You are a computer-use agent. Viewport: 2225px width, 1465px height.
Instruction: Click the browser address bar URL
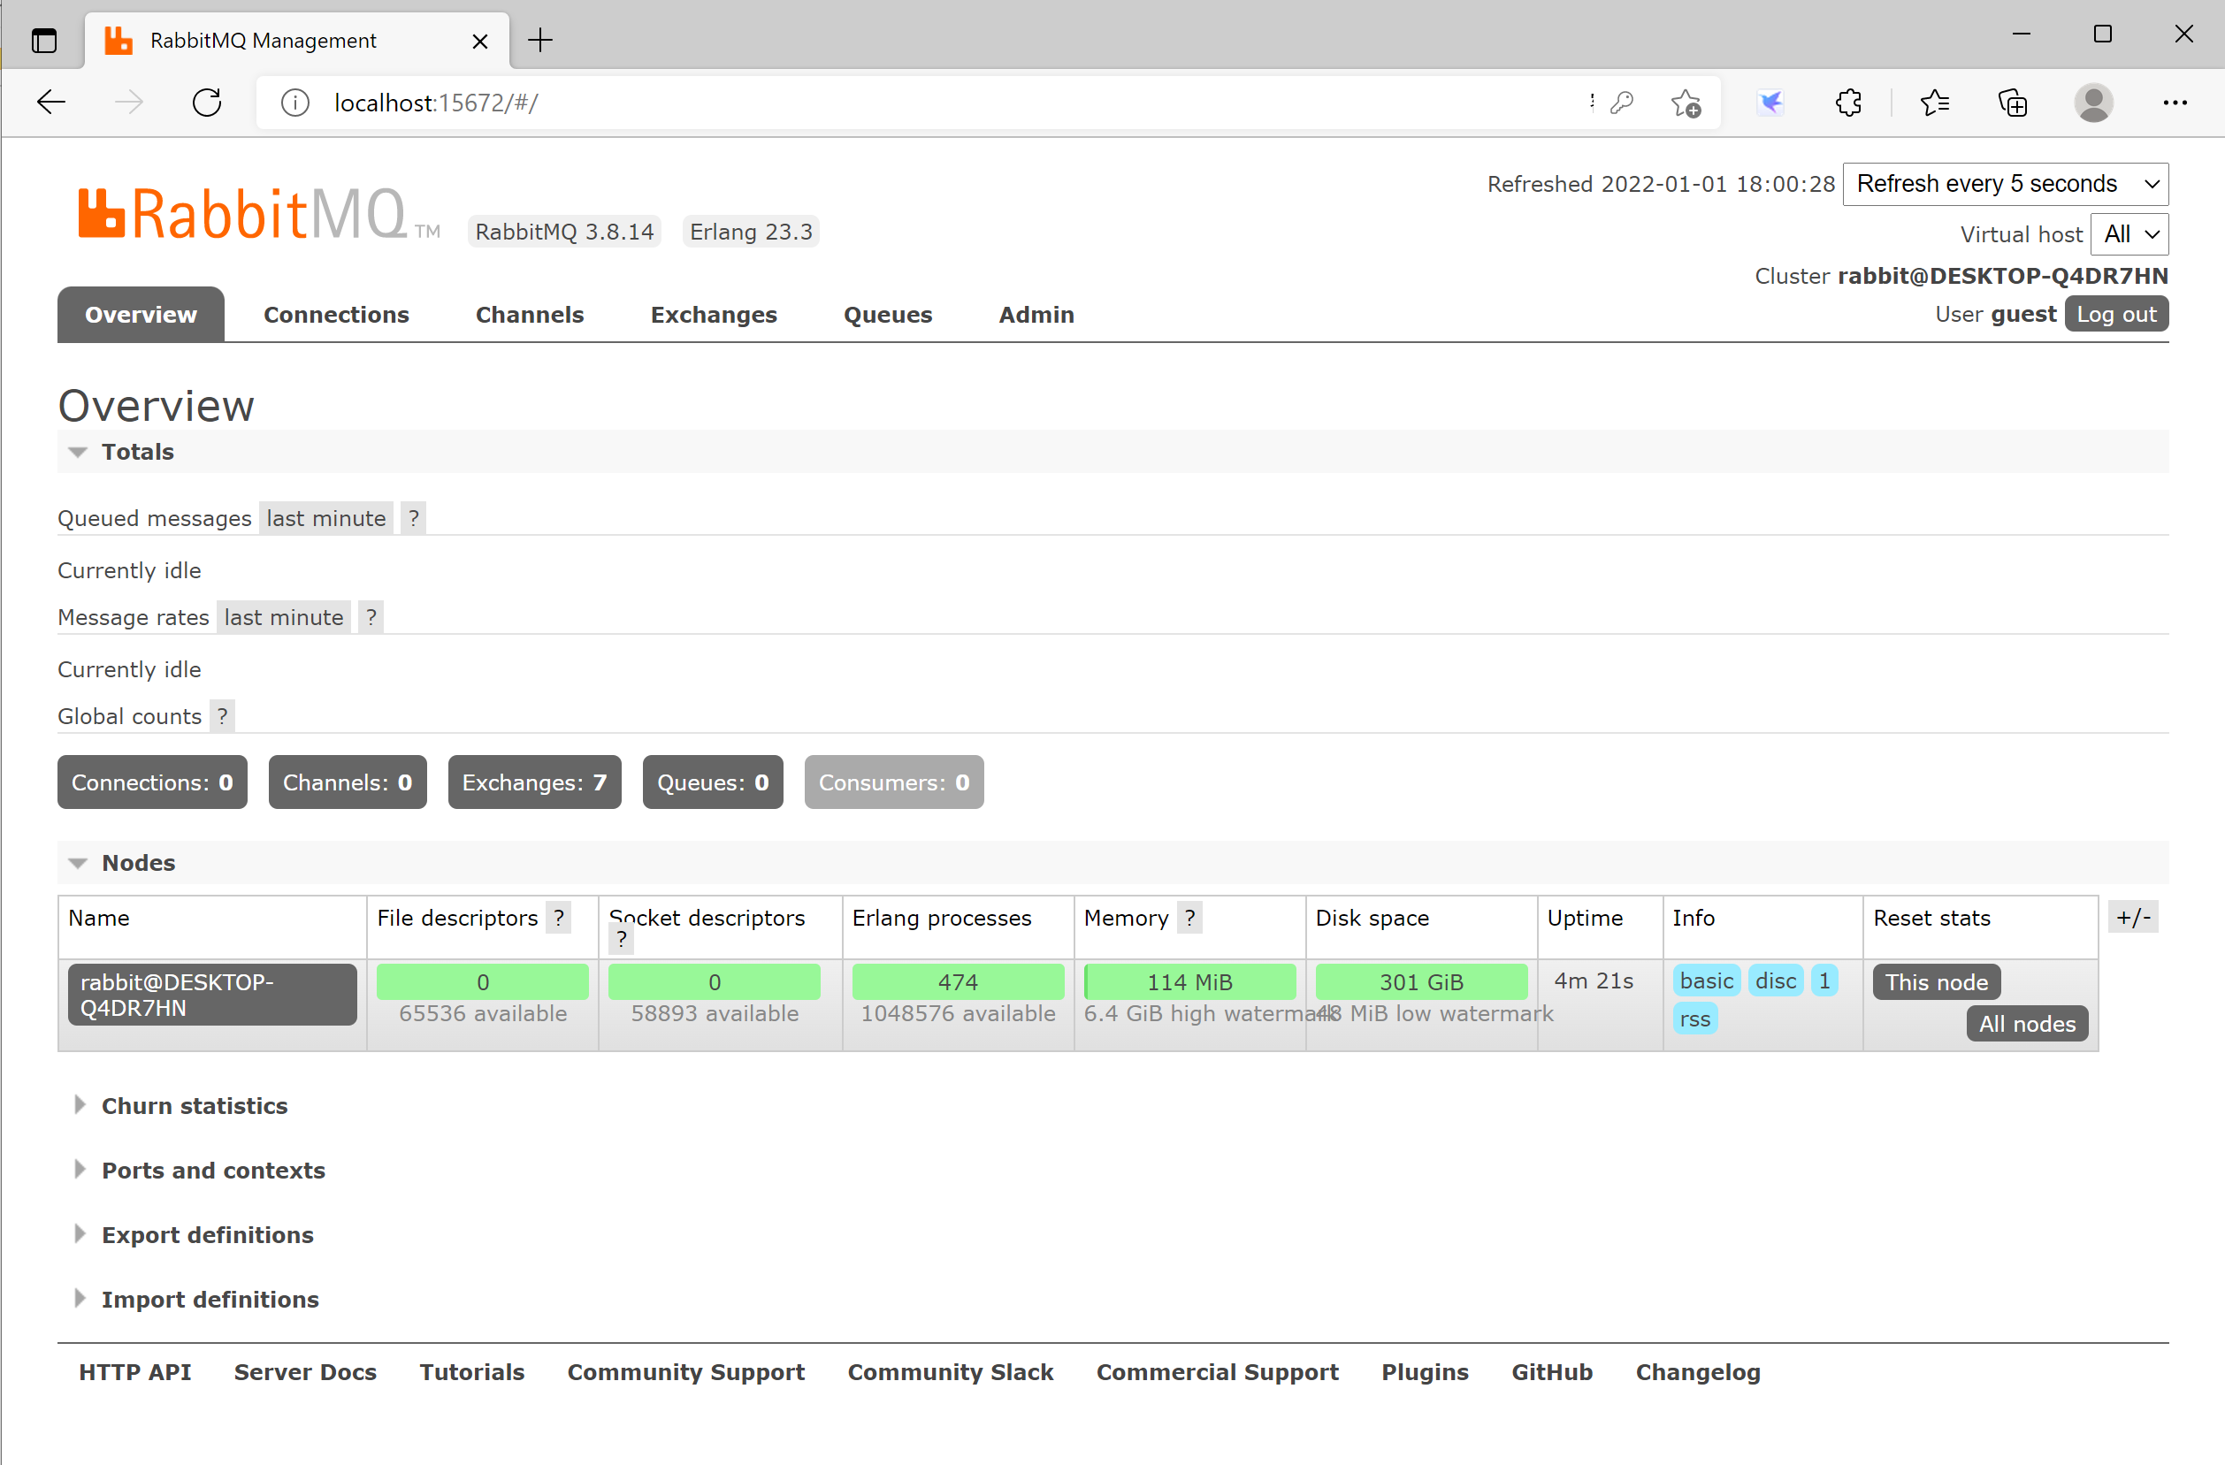437,102
